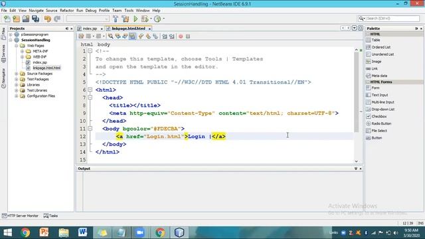Toggle the Highlight Search editor icon

[x=132, y=37]
